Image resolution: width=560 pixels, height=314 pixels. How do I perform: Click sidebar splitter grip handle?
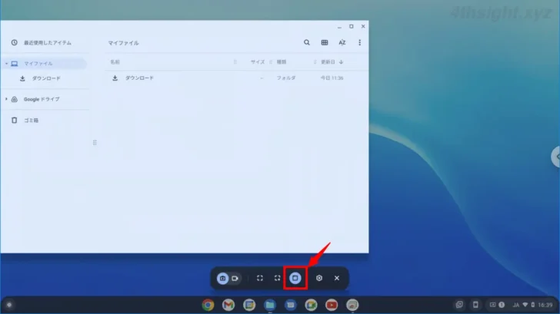click(x=95, y=143)
